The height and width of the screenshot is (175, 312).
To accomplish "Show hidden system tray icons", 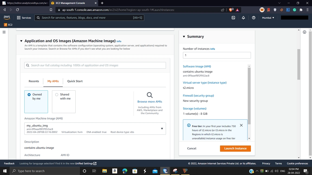I will click(257, 171).
